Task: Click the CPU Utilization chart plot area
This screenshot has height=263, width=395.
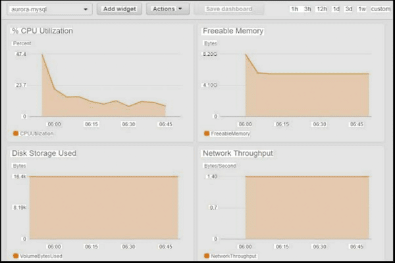Action: [105, 85]
